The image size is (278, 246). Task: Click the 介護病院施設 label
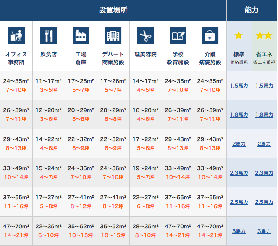210,59
